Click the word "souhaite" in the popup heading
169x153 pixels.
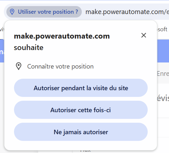coord(29,47)
